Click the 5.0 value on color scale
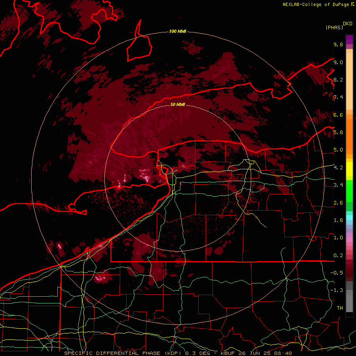The image size is (356, 356). 338,150
